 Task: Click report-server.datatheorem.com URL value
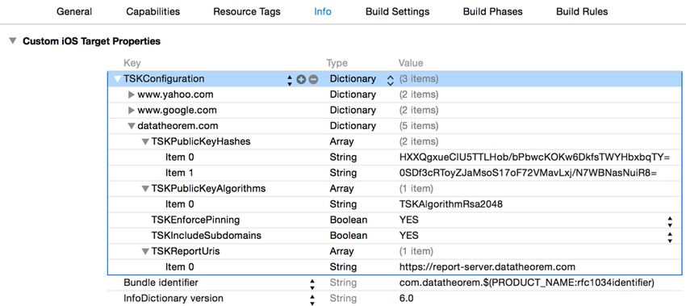(x=487, y=267)
